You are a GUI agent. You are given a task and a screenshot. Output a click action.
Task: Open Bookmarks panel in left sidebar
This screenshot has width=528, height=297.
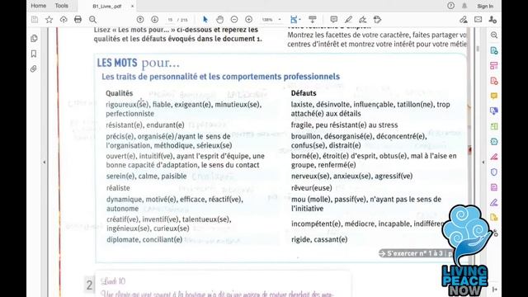coord(34,54)
